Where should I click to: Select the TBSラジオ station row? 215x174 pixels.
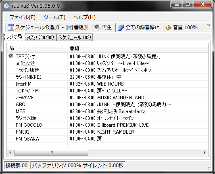[x=107, y=56]
